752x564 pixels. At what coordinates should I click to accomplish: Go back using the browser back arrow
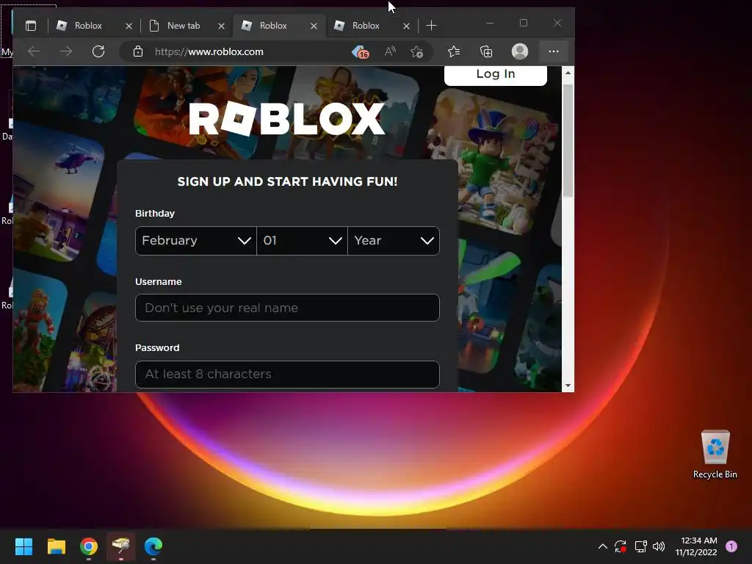coord(34,51)
